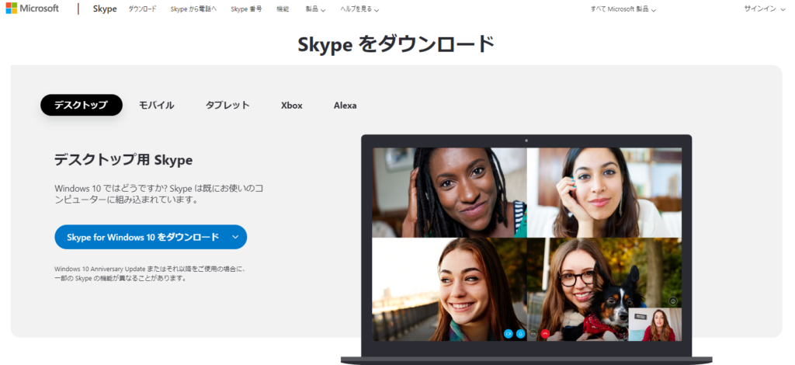Open the Skype 番号 navigation link

click(x=246, y=9)
